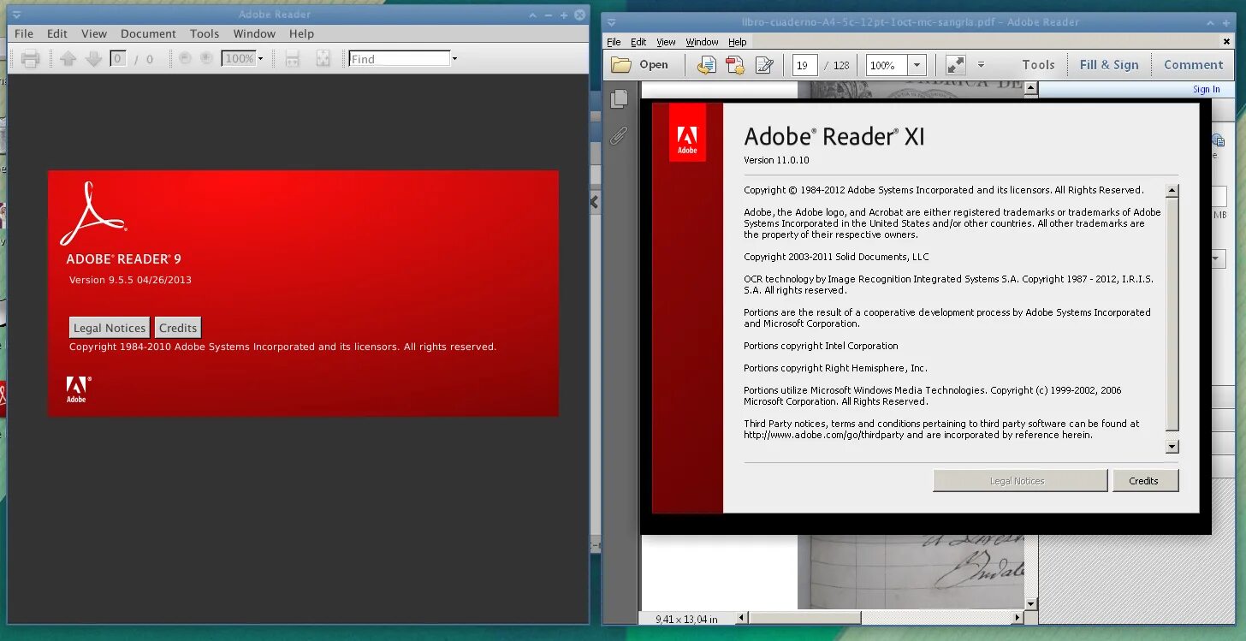Click the up arrow for previous page
The height and width of the screenshot is (641, 1246).
(x=69, y=58)
